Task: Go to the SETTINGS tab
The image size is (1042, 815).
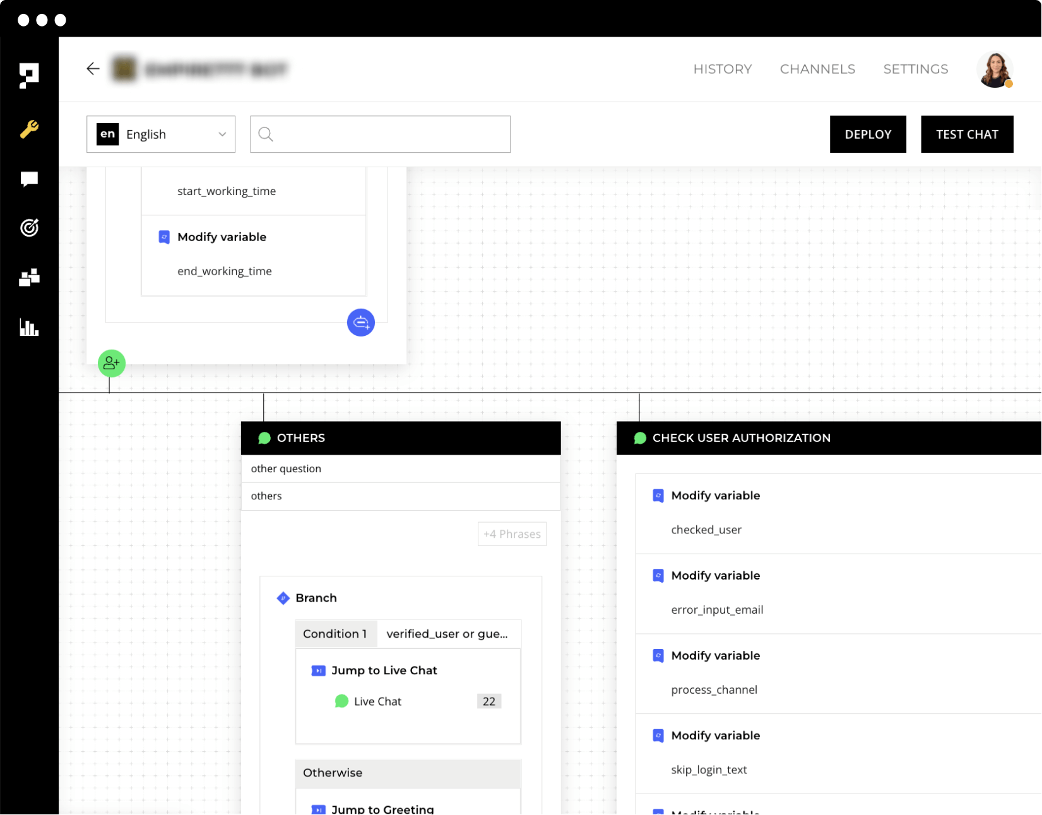Action: point(915,69)
